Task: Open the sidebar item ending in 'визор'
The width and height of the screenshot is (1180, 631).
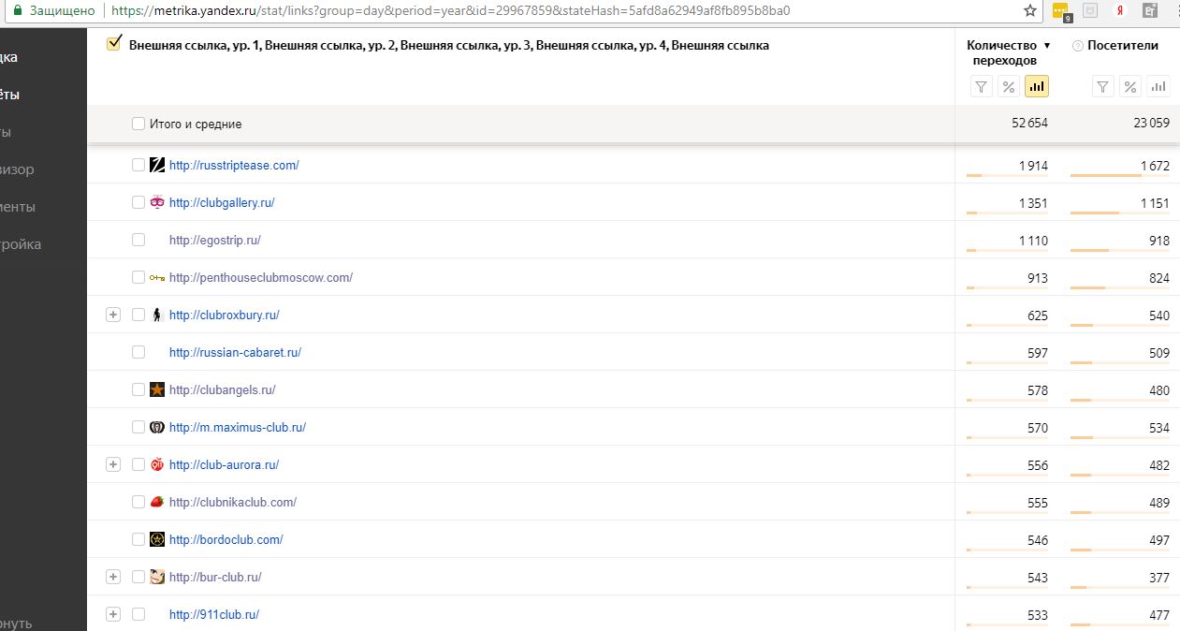Action: [17, 169]
